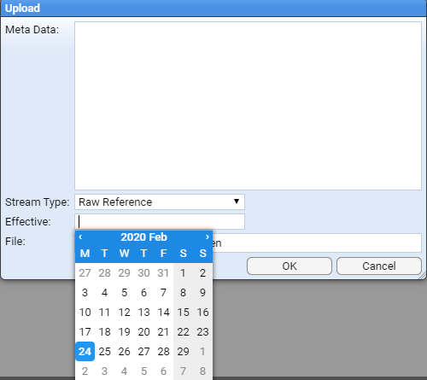Click the 2020 Feb calendar header
The image size is (427, 380).
click(143, 237)
